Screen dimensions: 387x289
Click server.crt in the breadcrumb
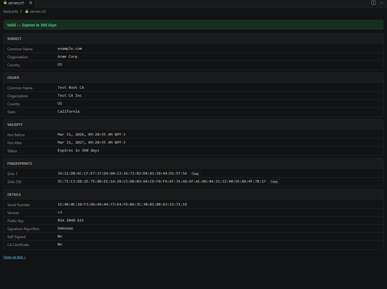coord(38,12)
